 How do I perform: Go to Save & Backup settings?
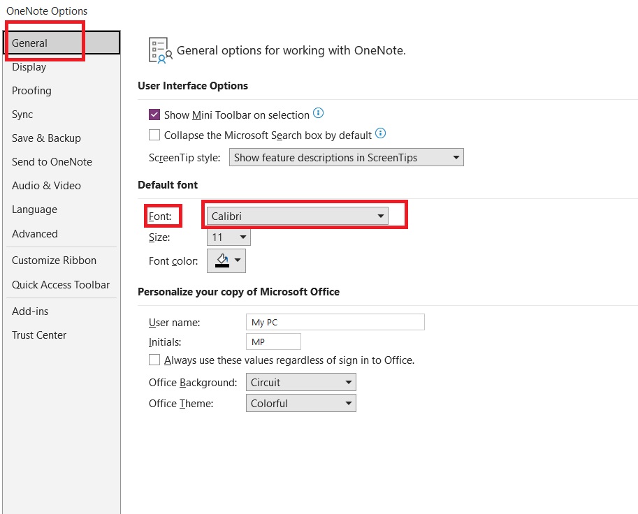46,138
